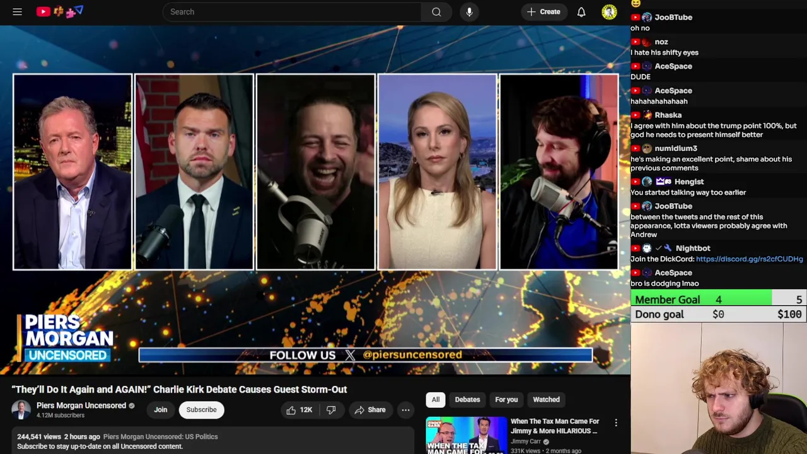The image size is (807, 454).
Task: Click Rhaska username in chat
Action: click(668, 115)
